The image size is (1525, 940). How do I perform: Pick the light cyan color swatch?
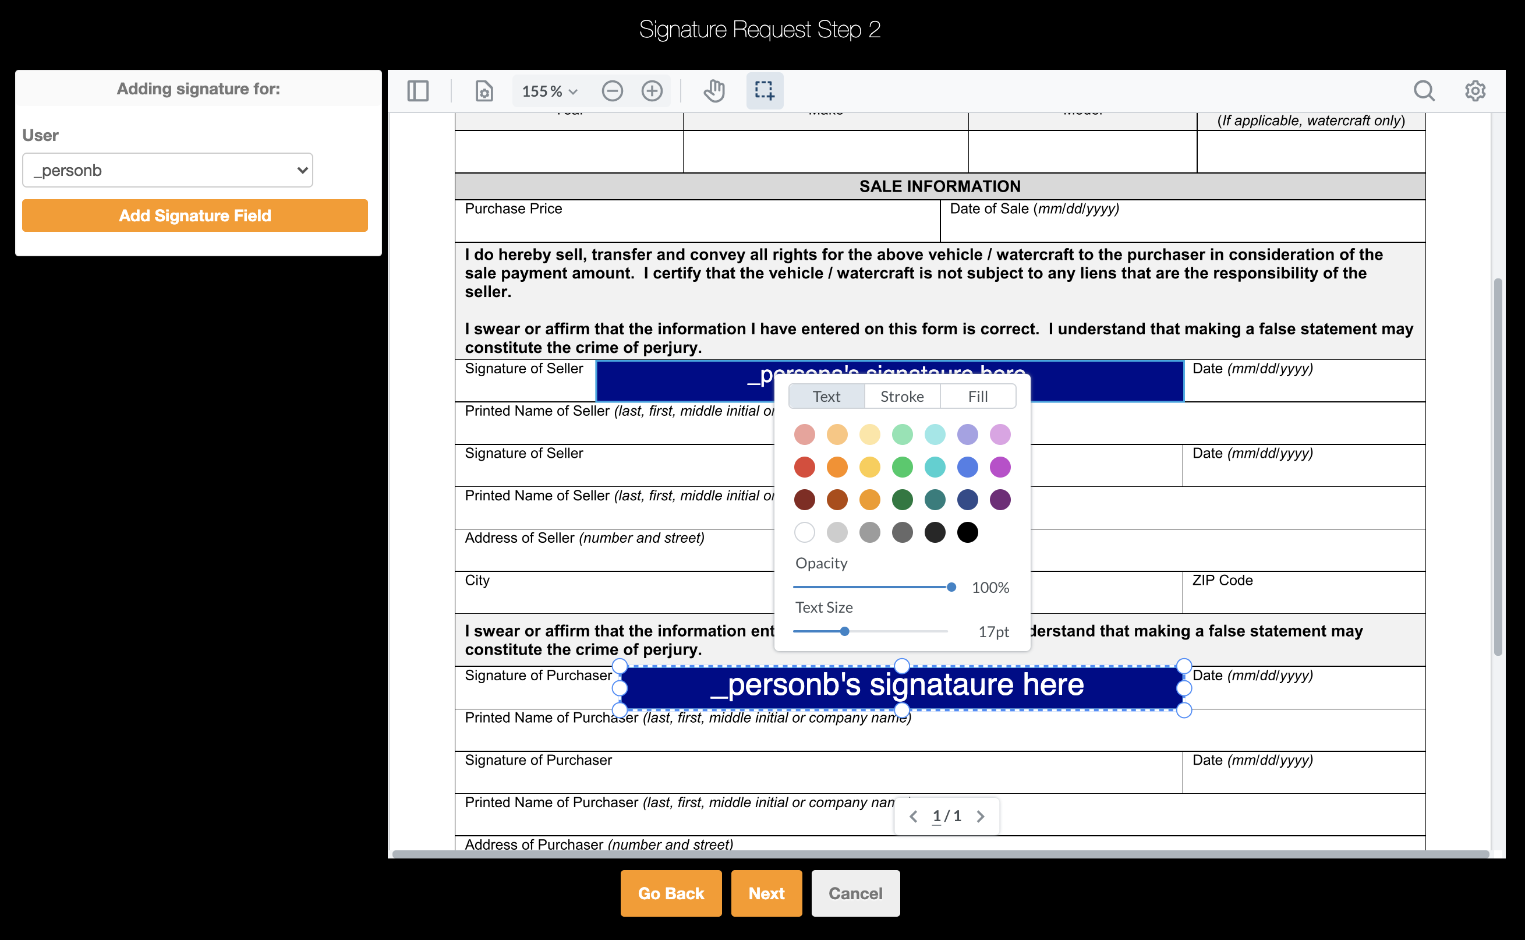pos(935,434)
